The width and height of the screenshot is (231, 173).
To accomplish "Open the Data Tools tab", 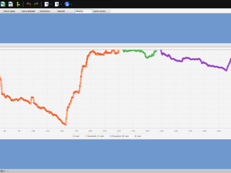I will pyautogui.click(x=100, y=11).
